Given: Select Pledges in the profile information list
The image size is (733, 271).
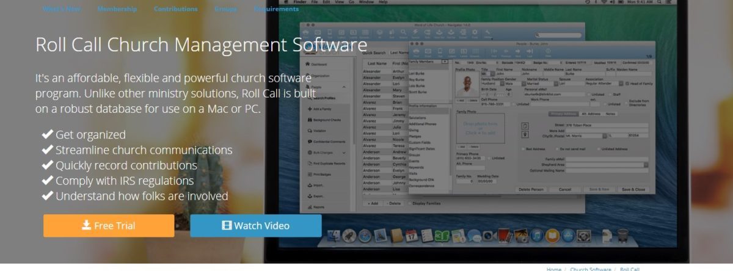Looking at the screenshot, I should click(415, 136).
